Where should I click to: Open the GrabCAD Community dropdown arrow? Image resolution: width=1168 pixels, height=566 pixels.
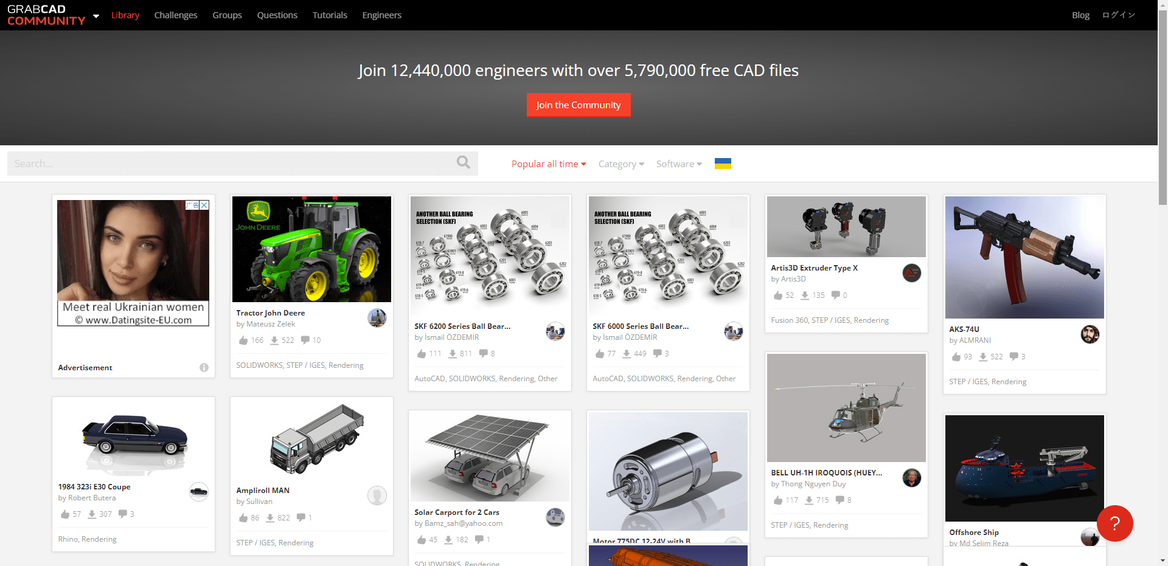click(x=96, y=16)
